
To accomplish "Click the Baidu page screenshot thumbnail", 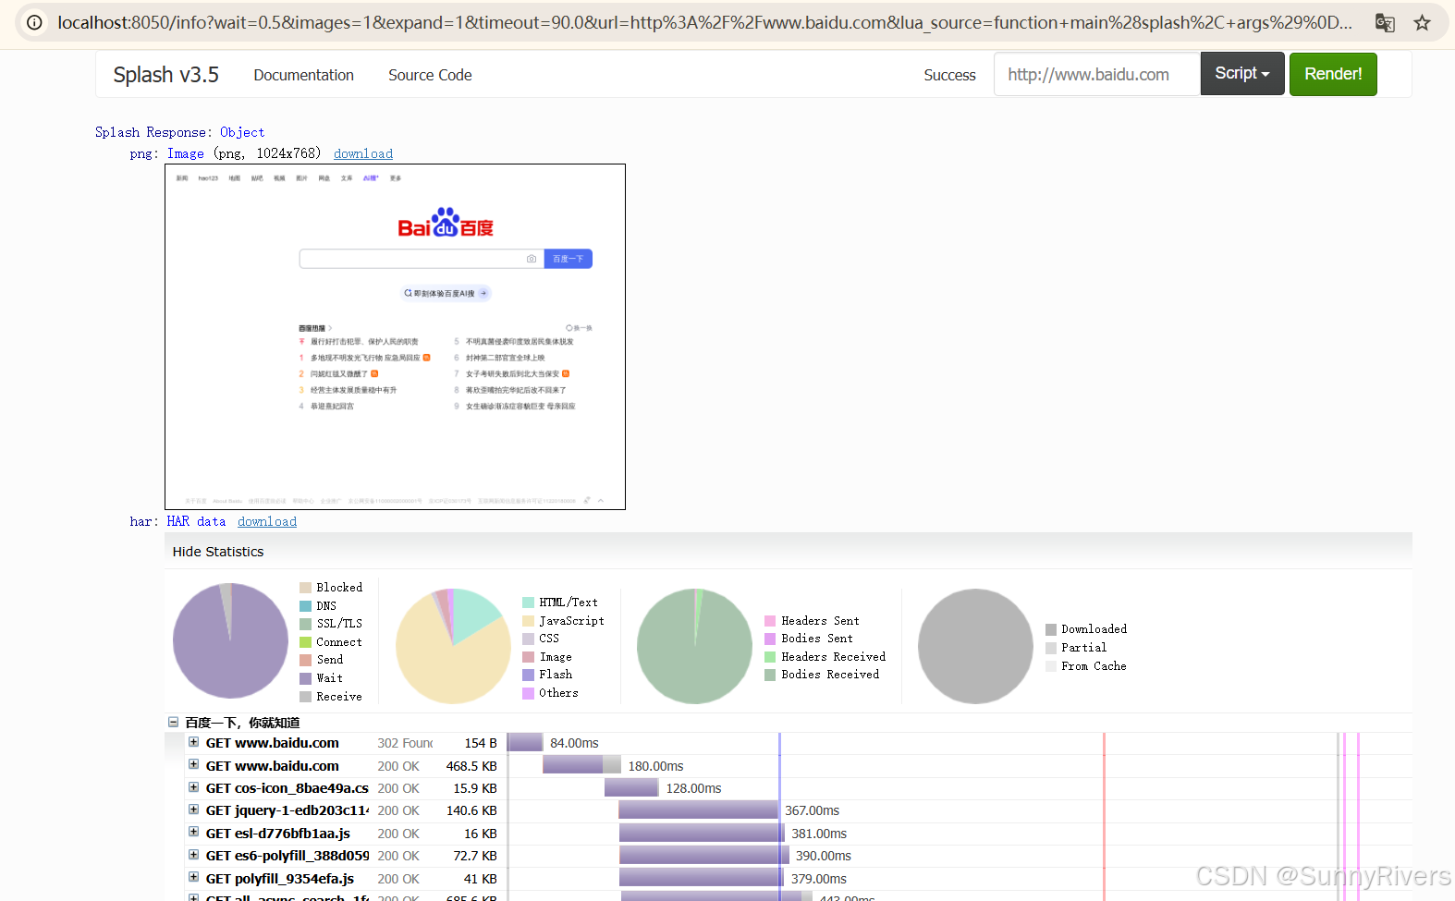I will click(x=395, y=336).
